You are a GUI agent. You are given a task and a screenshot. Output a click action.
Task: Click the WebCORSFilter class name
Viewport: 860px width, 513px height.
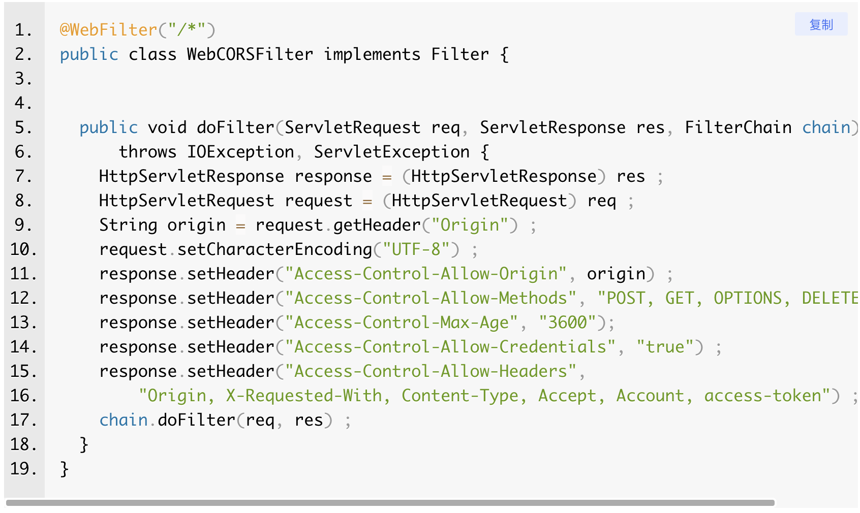[x=250, y=54]
